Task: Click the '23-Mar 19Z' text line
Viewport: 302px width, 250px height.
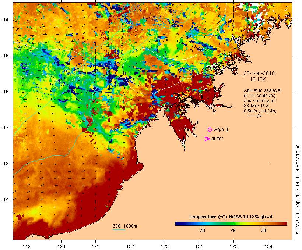Action: pos(256,106)
